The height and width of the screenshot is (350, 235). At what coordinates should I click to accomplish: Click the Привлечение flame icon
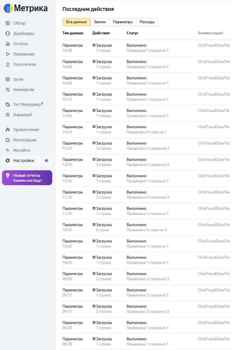[x=8, y=130]
